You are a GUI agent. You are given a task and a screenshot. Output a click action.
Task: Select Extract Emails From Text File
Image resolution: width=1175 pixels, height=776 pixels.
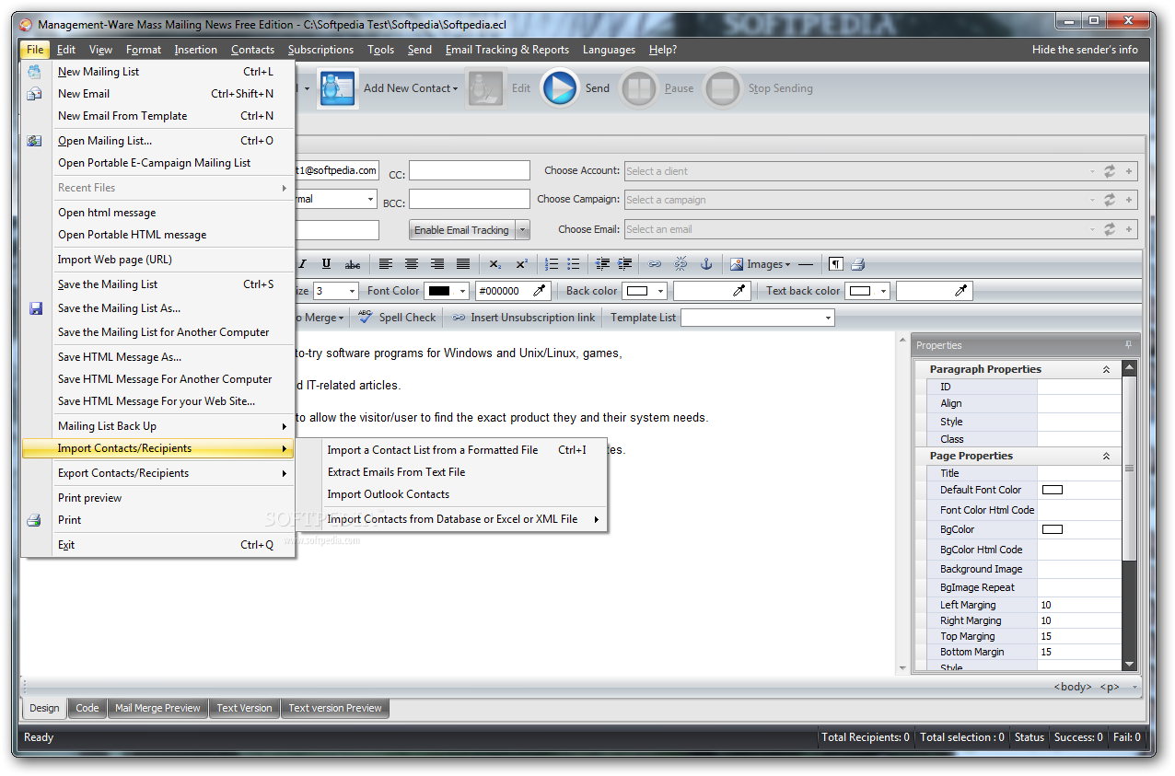click(397, 472)
